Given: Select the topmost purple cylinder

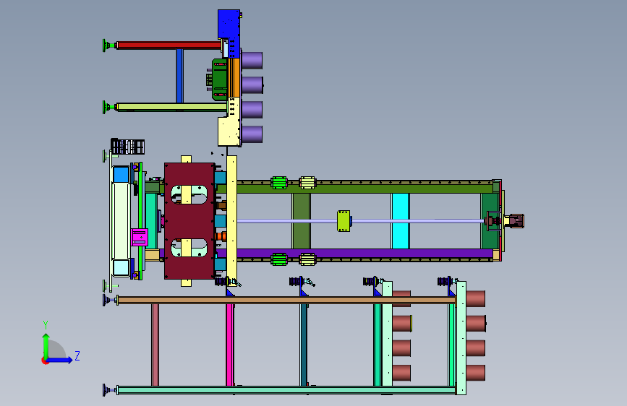Looking at the screenshot, I should (252, 61).
